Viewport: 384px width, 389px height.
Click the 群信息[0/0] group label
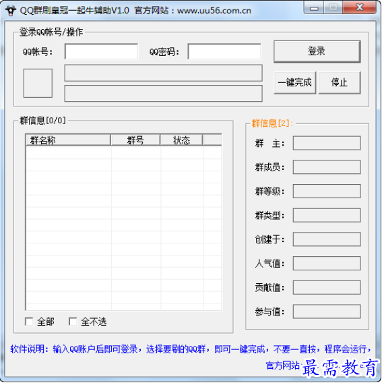(42, 121)
